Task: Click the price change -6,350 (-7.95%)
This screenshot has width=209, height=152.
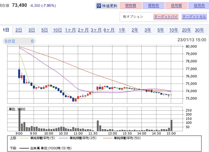Action: point(43,6)
